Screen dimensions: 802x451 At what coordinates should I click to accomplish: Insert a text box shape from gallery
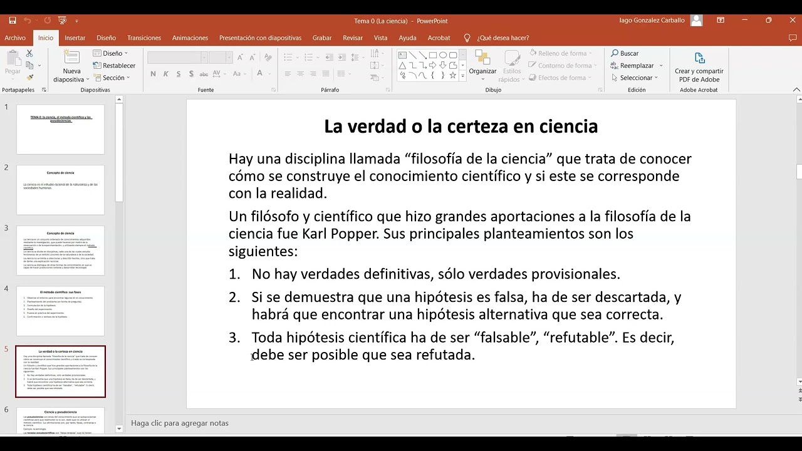(402, 55)
